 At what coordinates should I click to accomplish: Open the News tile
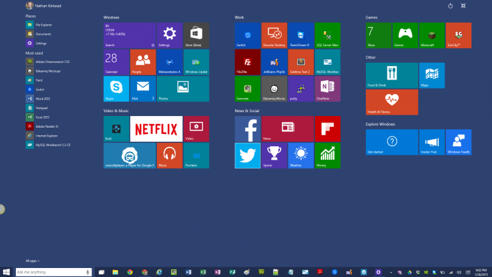tap(288, 129)
